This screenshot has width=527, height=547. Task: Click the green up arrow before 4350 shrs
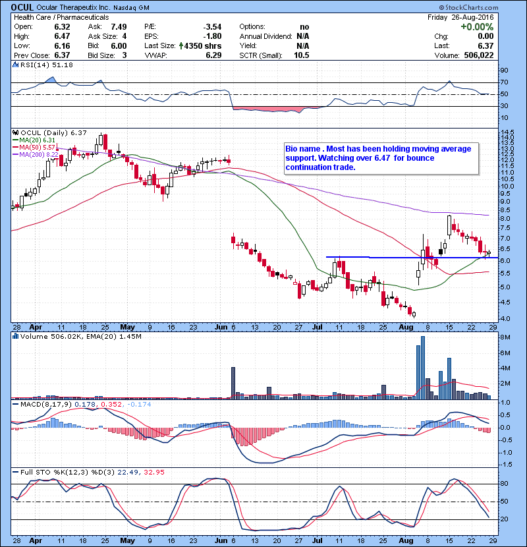[181, 45]
